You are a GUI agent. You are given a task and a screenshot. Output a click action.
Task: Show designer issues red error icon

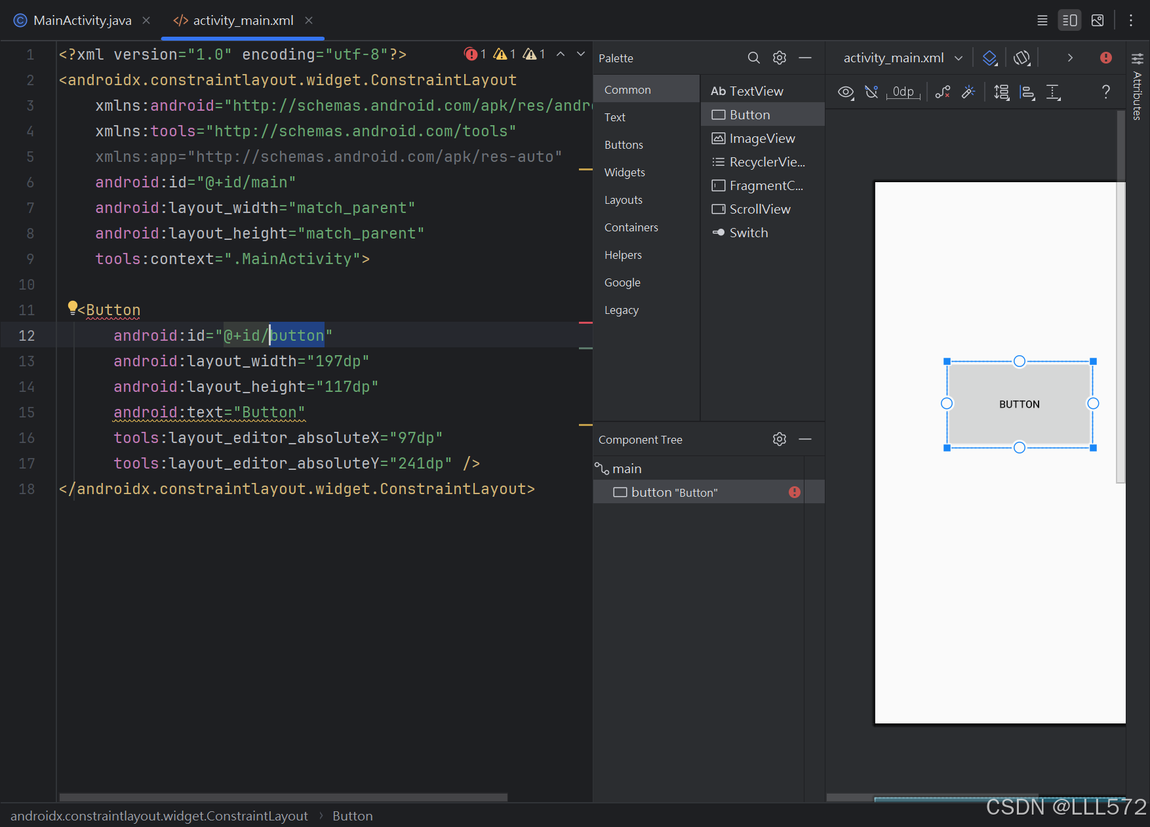pos(1106,58)
